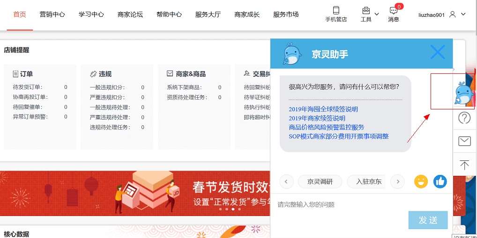Image resolution: width=477 pixels, height=238 pixels.
Task: Select the second banner carousel dot
Action: [x=227, y=209]
